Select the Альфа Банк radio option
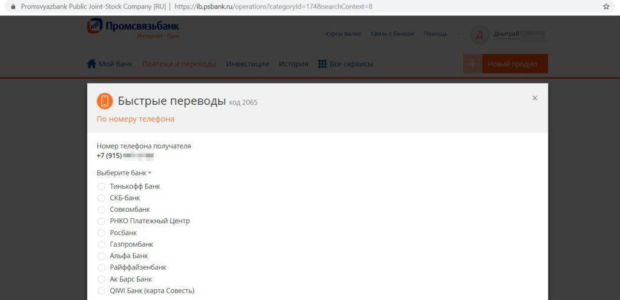This screenshot has width=620, height=300. pyautogui.click(x=101, y=256)
